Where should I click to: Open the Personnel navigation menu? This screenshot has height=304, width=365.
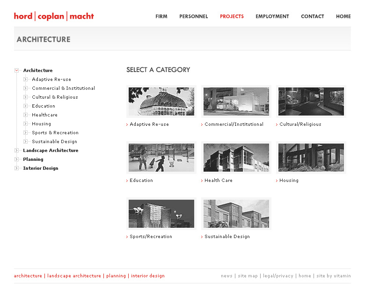pos(194,16)
